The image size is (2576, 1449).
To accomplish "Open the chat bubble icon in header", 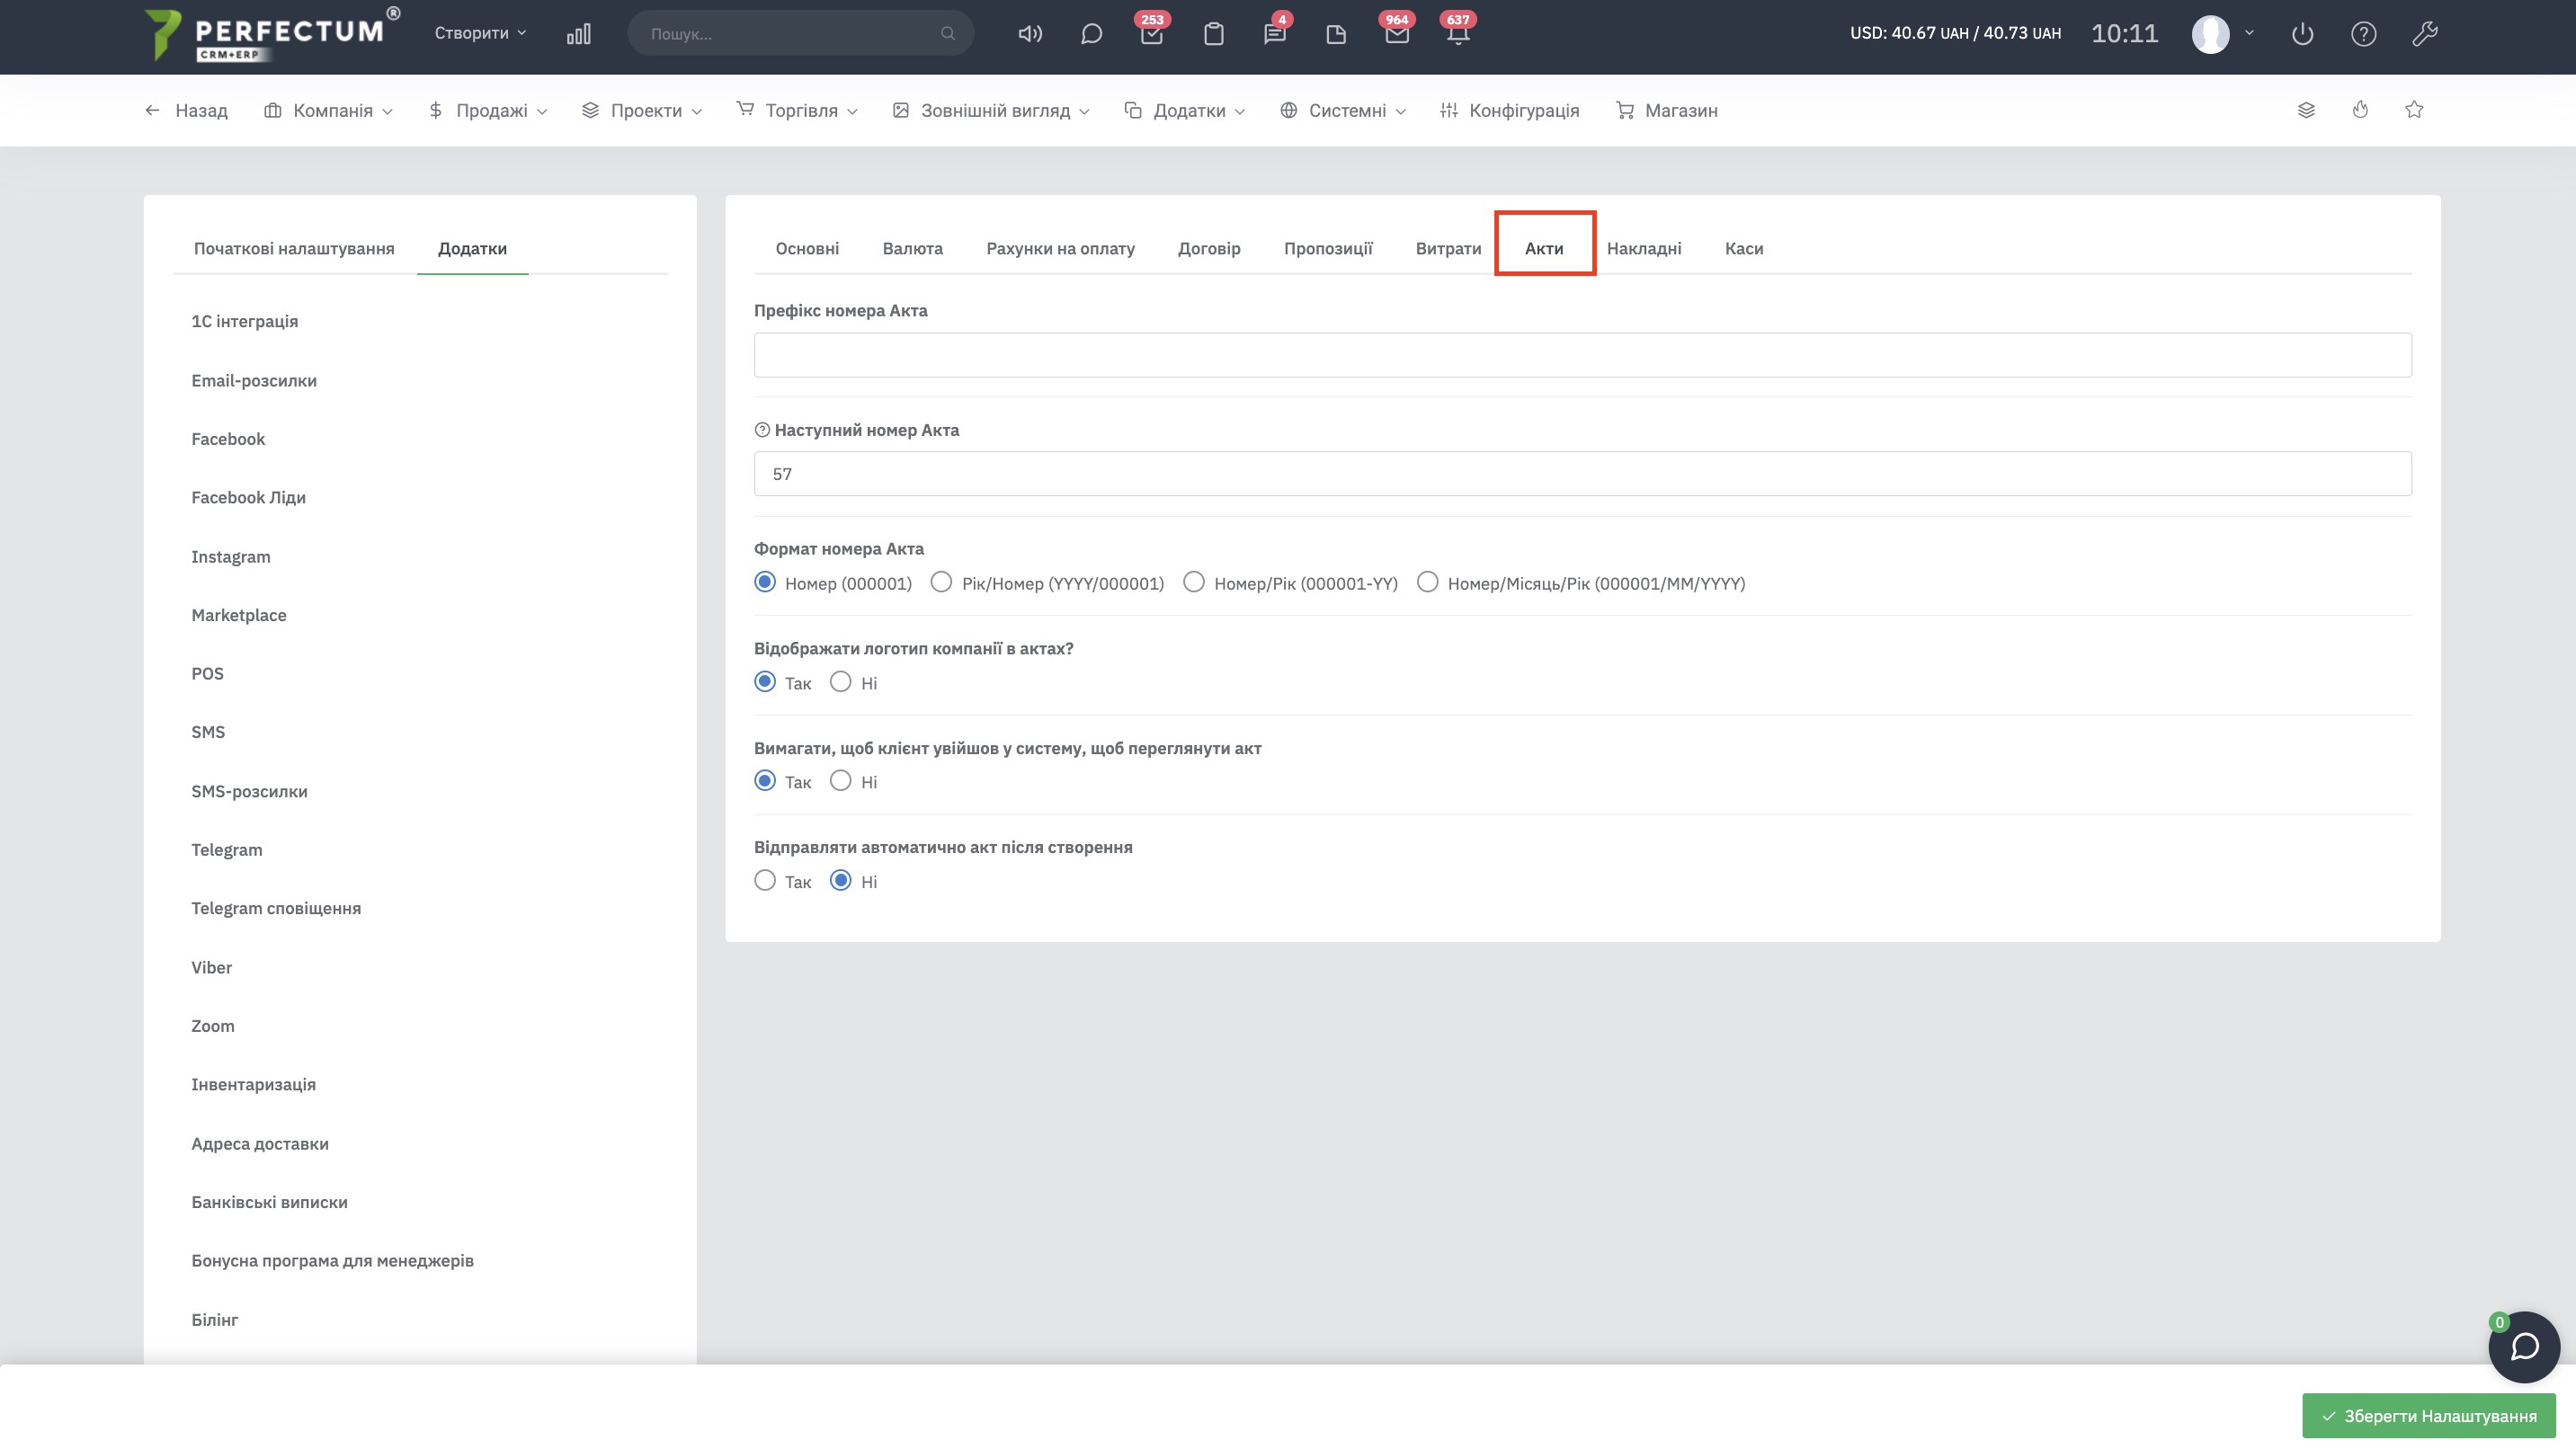I will point(1091,34).
